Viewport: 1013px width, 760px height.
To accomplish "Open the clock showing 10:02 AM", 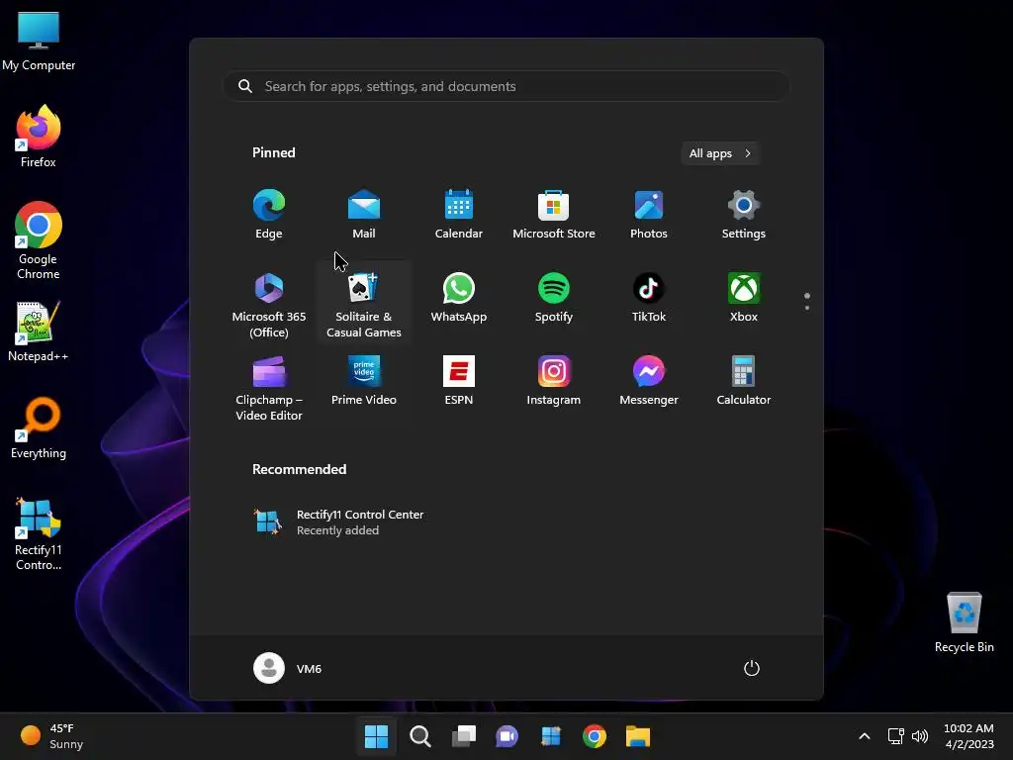I will 969,736.
